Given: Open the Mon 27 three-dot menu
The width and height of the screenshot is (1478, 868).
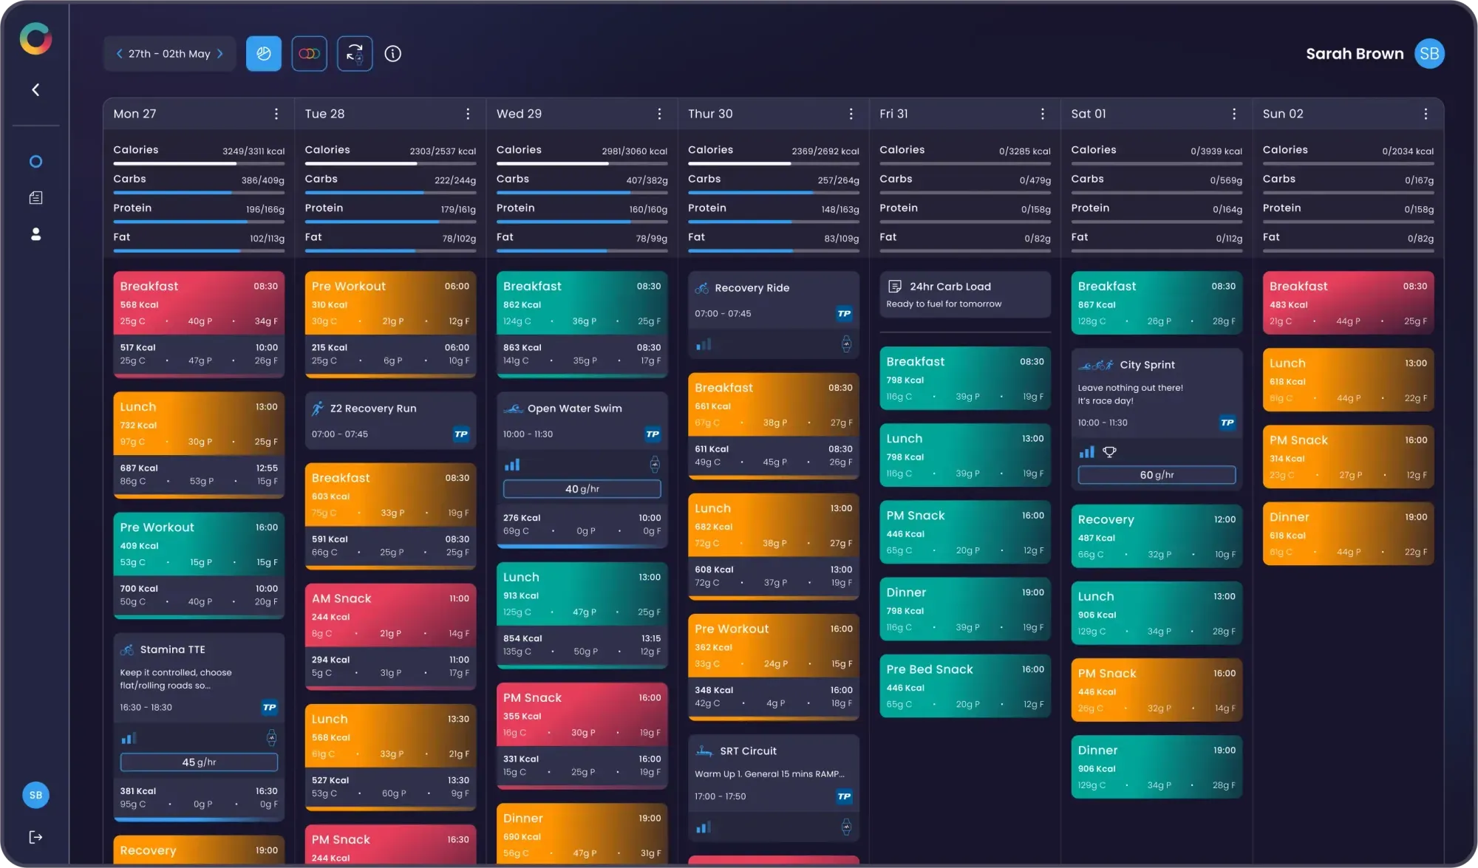Looking at the screenshot, I should pos(276,114).
